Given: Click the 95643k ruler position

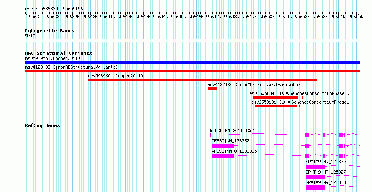Looking at the screenshot, I should [143, 17].
